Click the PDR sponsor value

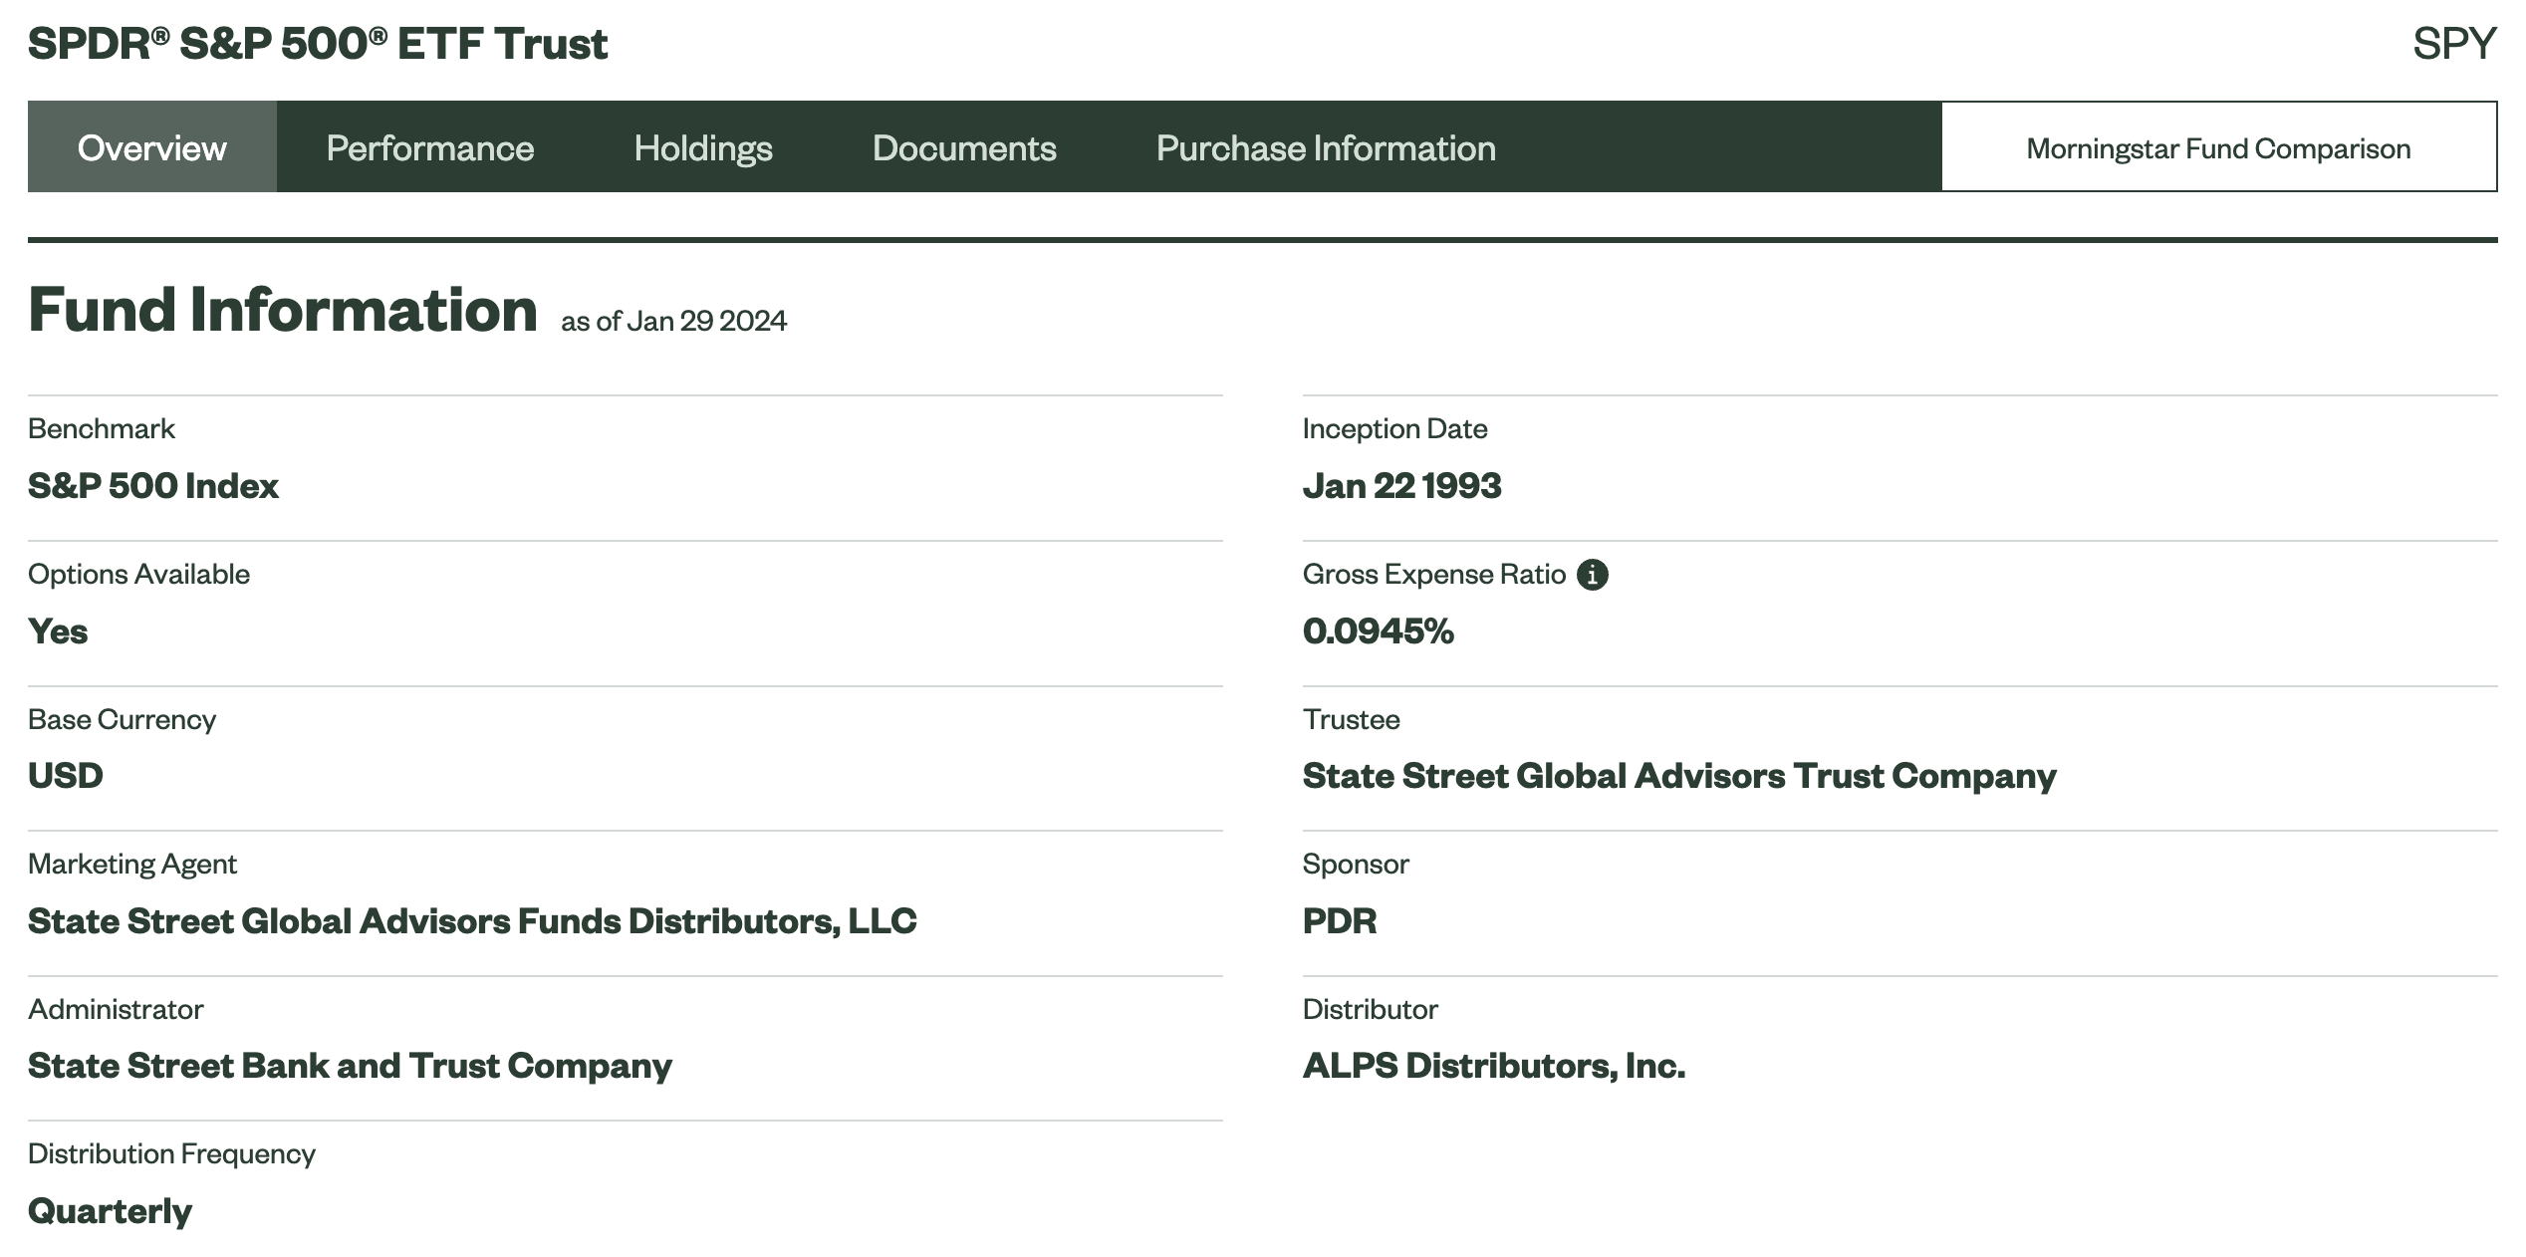[1339, 921]
